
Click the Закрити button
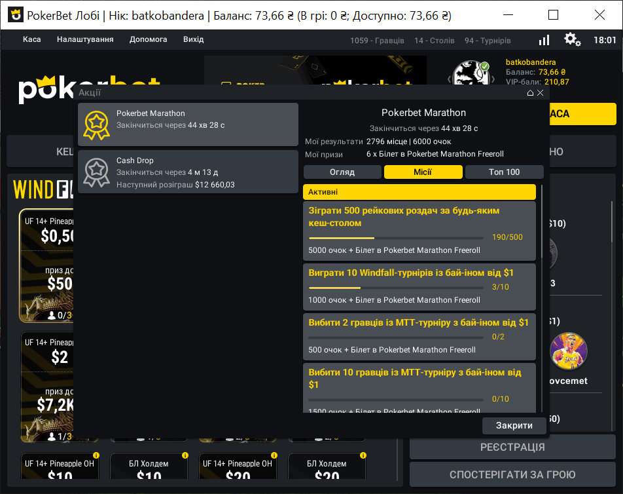pos(514,426)
